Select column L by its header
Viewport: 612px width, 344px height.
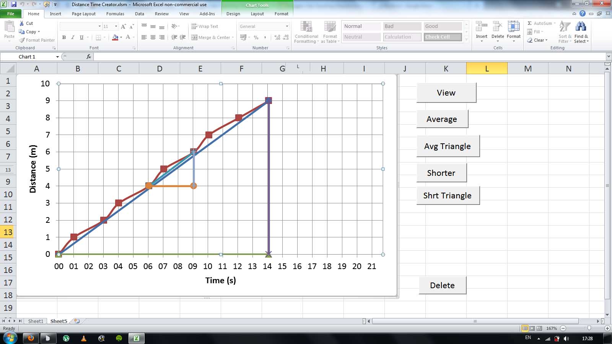(x=487, y=68)
